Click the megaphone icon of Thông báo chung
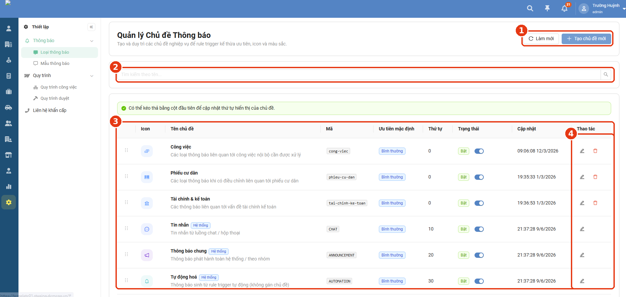Viewport: 626px width, 297px height. [x=147, y=255]
